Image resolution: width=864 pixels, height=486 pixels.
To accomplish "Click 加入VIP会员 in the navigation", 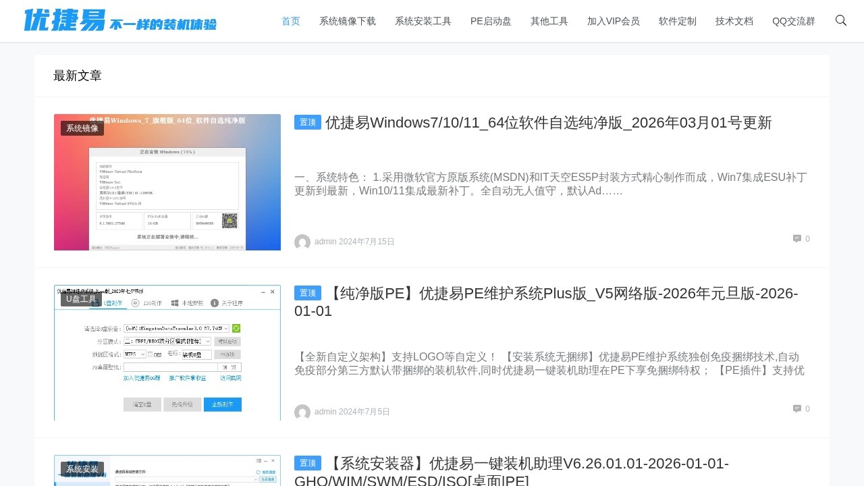I will coord(614,21).
